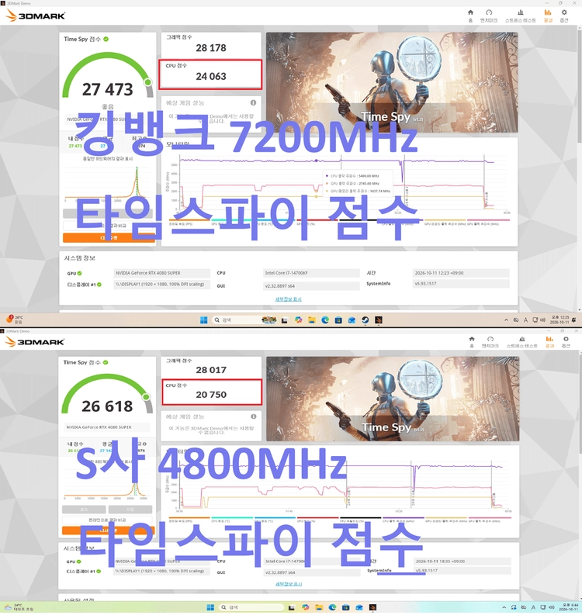Click Time Spy total score 26 618
The height and width of the screenshot is (615, 582).
click(107, 406)
